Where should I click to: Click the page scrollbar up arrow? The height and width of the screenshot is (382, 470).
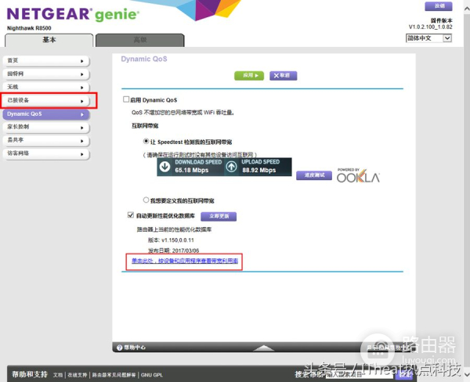[467, 9]
